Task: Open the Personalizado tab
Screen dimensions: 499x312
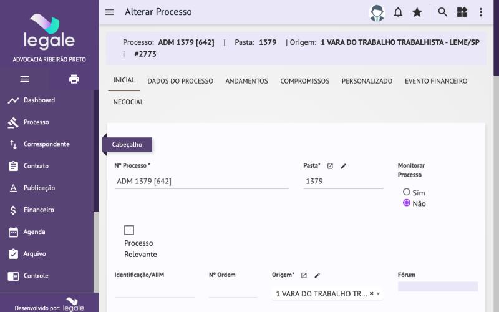Action: pos(367,81)
